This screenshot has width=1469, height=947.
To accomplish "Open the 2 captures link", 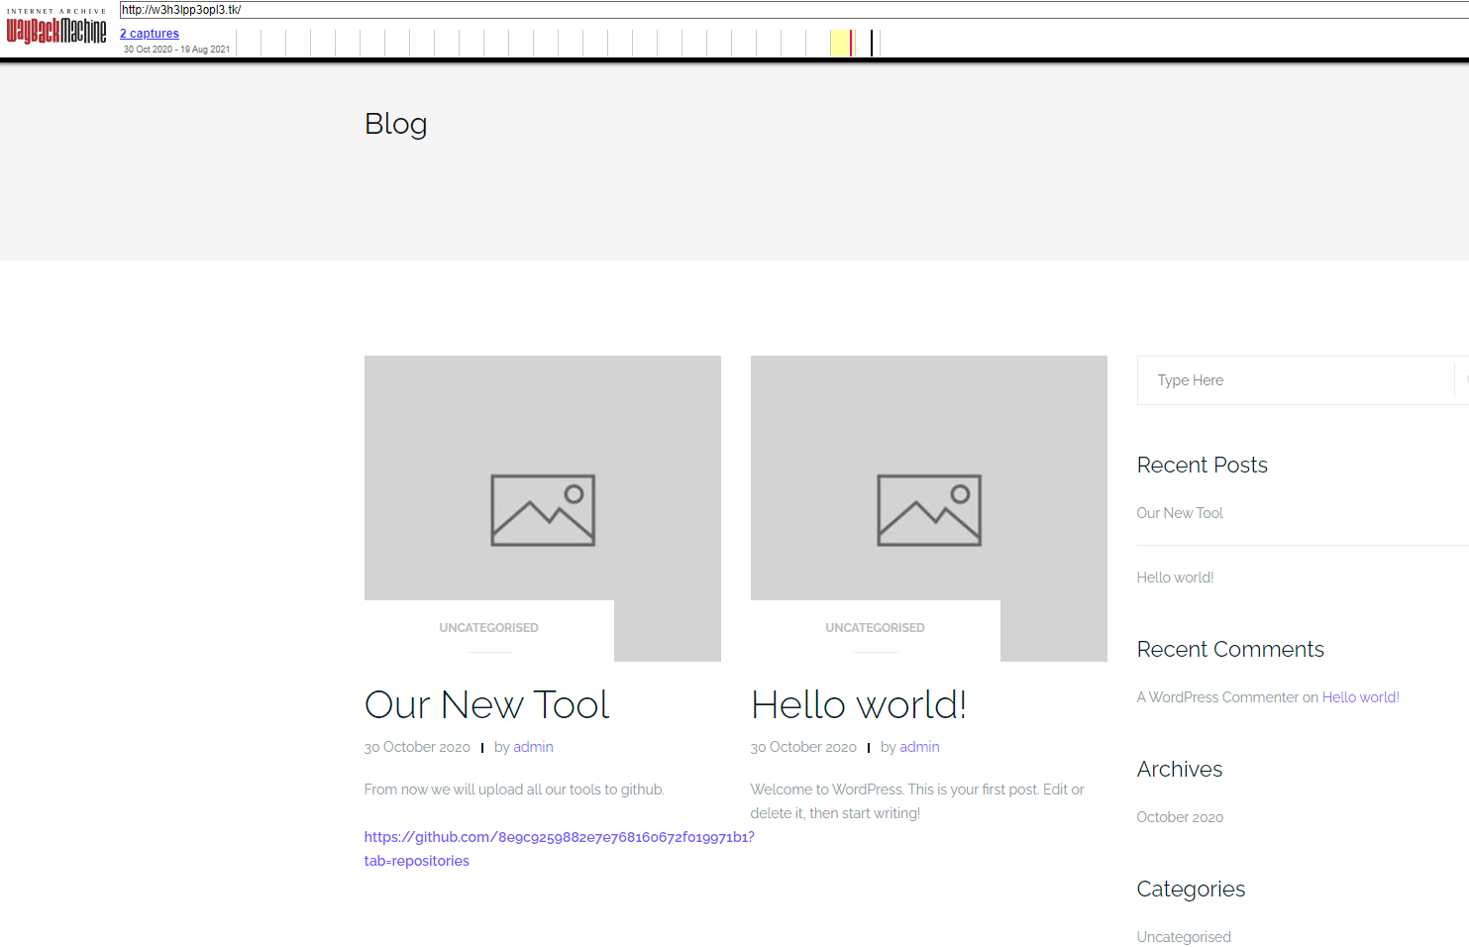I will [150, 34].
